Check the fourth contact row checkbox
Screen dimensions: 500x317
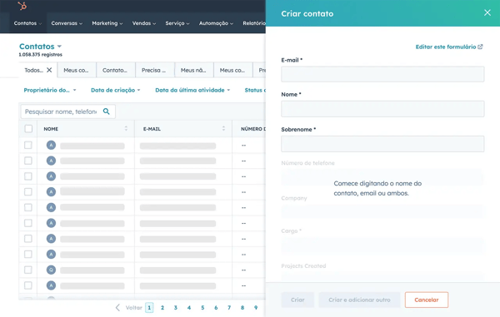click(x=28, y=192)
